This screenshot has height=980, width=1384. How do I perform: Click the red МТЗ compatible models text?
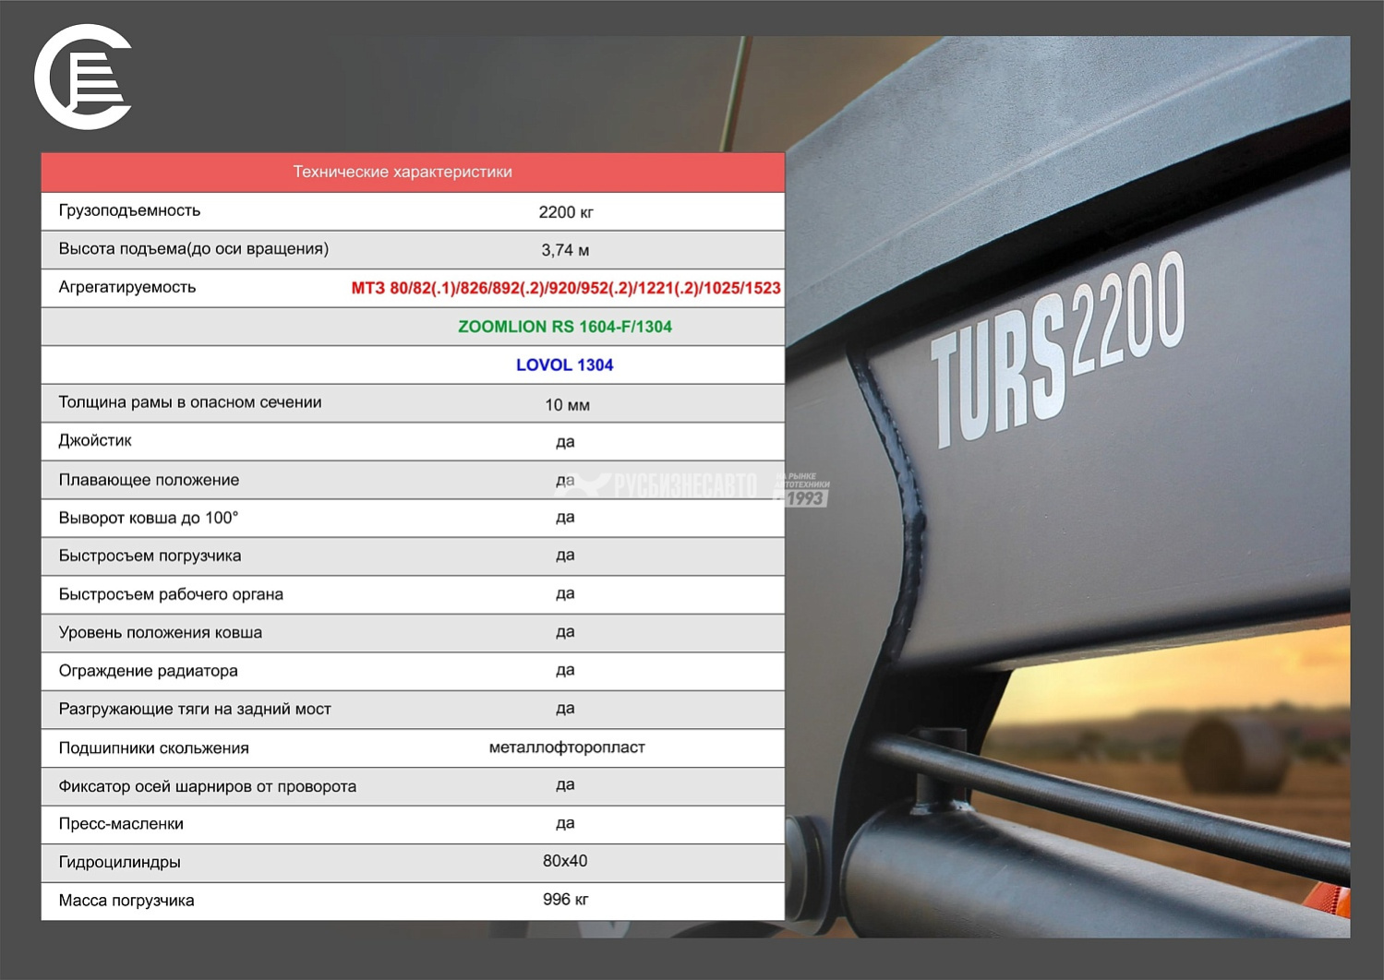[x=565, y=288]
